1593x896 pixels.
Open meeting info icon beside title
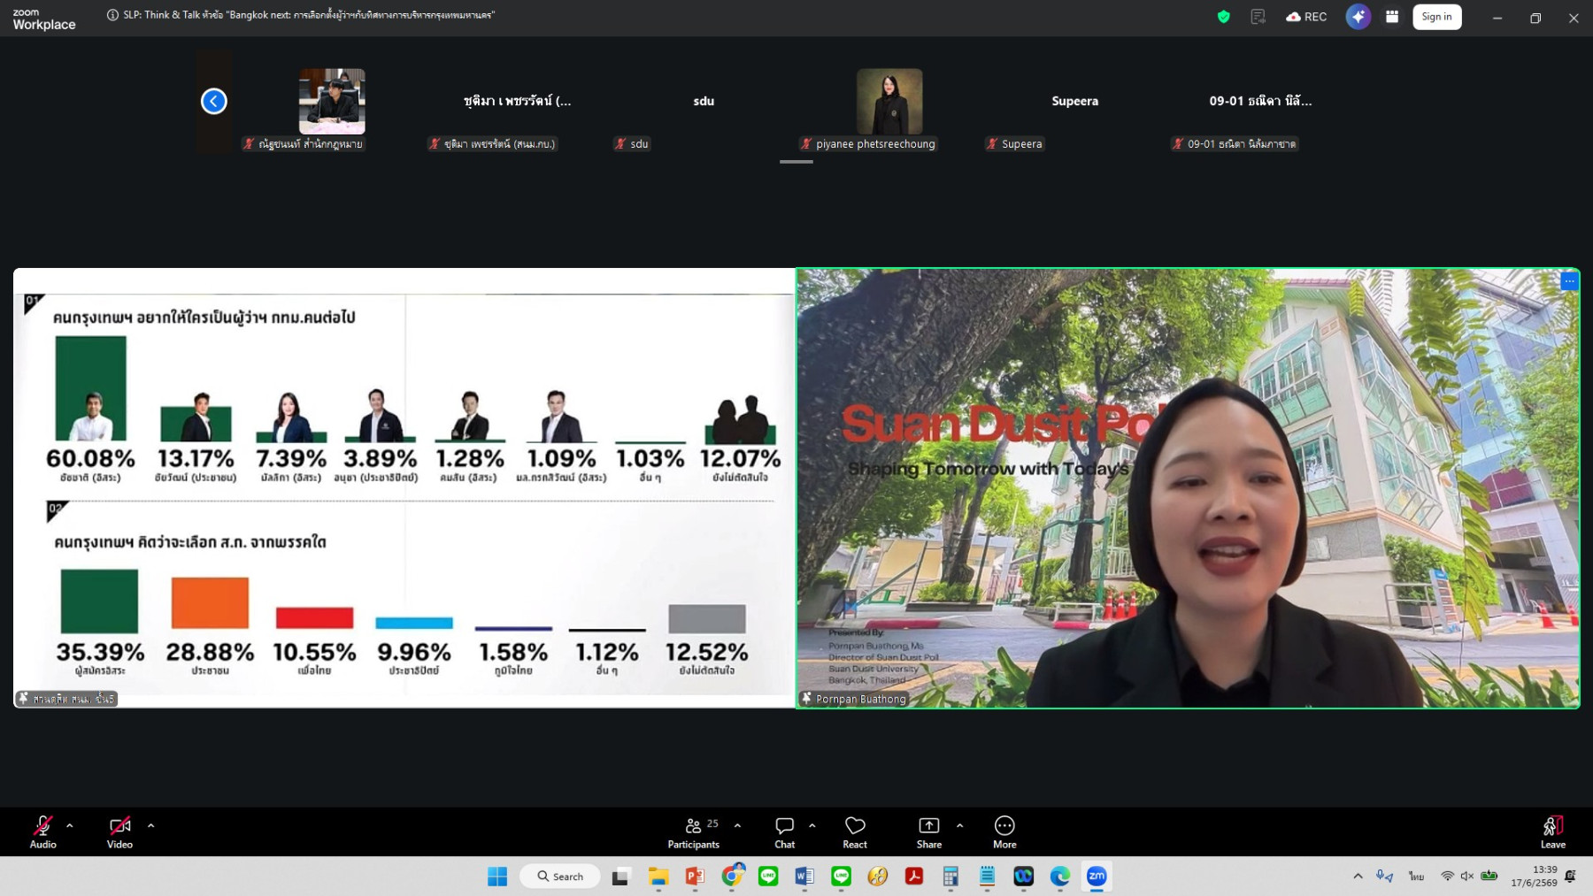[x=112, y=15]
